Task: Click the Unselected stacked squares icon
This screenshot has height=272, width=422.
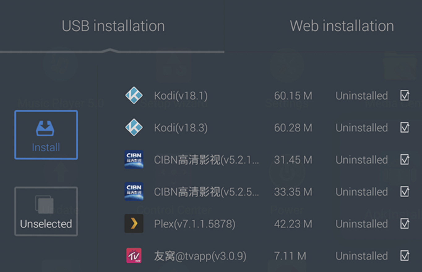Action: [x=45, y=204]
